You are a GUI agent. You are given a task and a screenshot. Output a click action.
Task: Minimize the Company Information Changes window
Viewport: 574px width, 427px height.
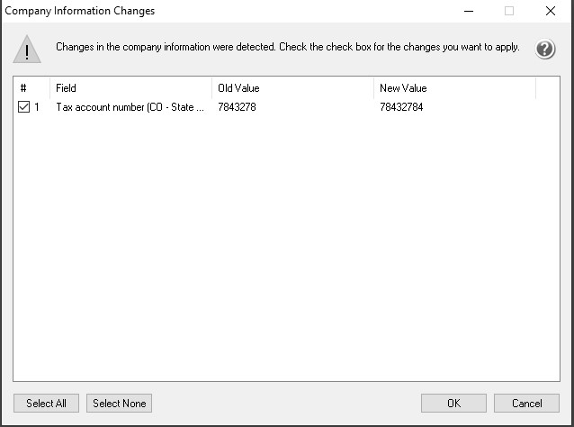click(469, 11)
